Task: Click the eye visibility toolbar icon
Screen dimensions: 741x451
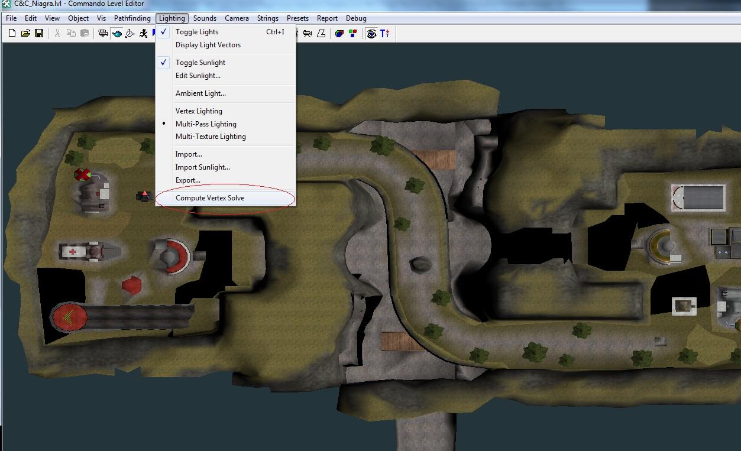Action: (371, 34)
